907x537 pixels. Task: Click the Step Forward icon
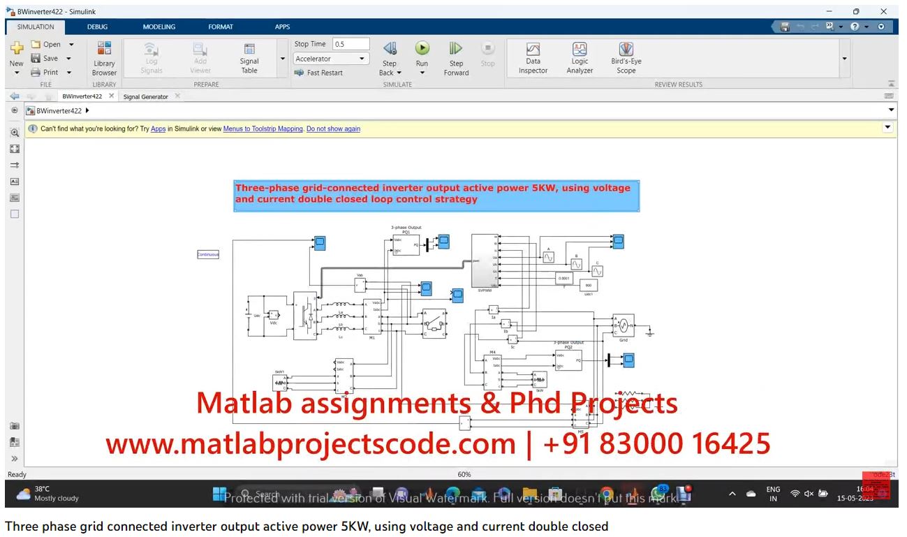[x=456, y=49]
